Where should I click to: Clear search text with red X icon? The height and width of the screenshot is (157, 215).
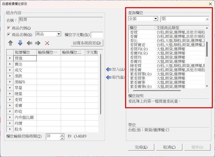pyautogui.click(x=207, y=19)
